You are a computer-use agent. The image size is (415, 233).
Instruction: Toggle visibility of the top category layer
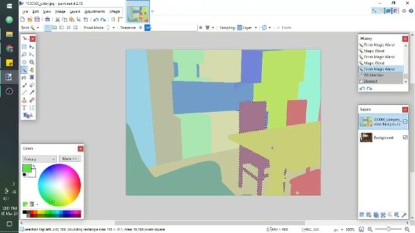[405, 122]
